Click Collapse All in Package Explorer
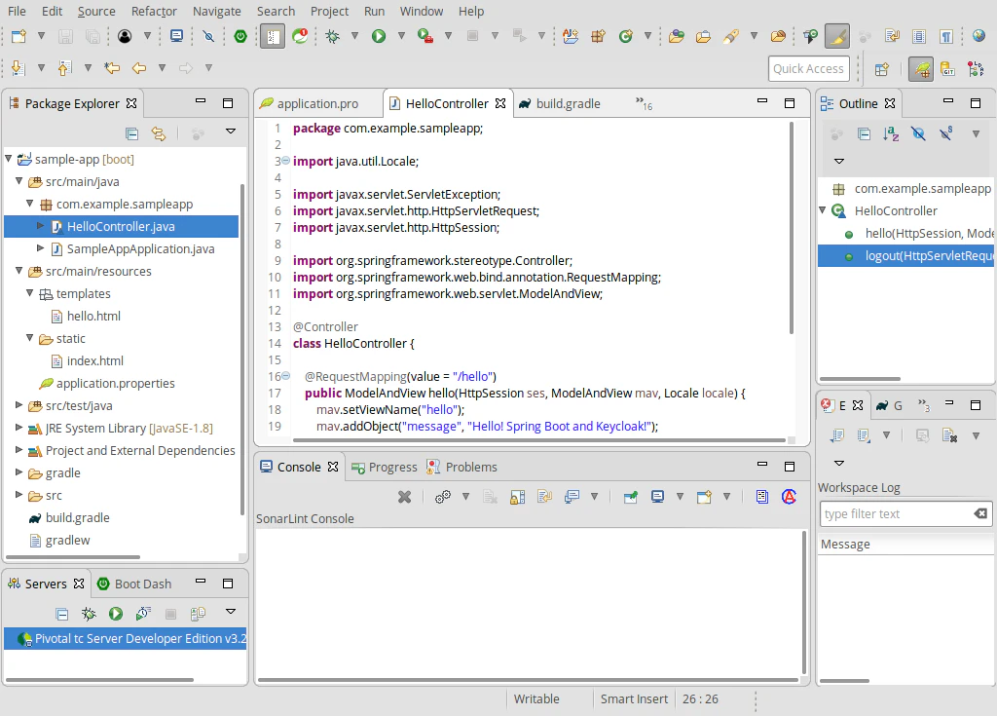Screen dimensions: 997x716 131,133
